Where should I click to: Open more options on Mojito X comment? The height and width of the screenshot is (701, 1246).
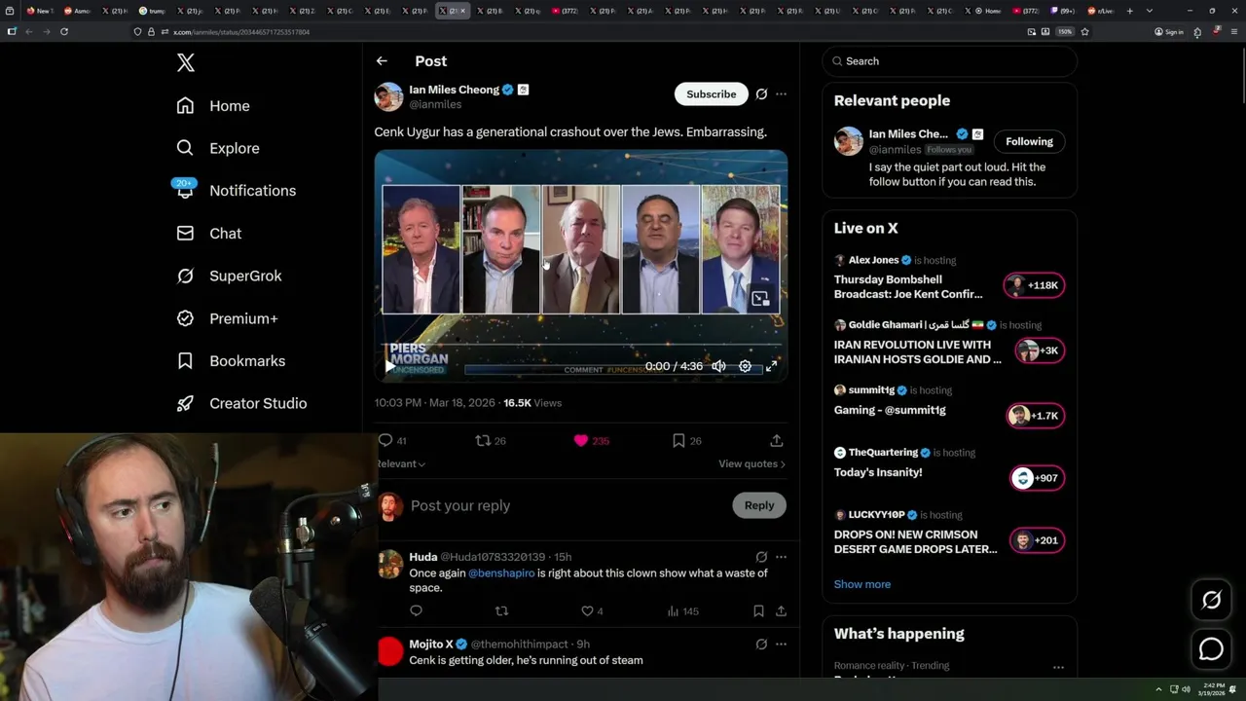point(781,645)
